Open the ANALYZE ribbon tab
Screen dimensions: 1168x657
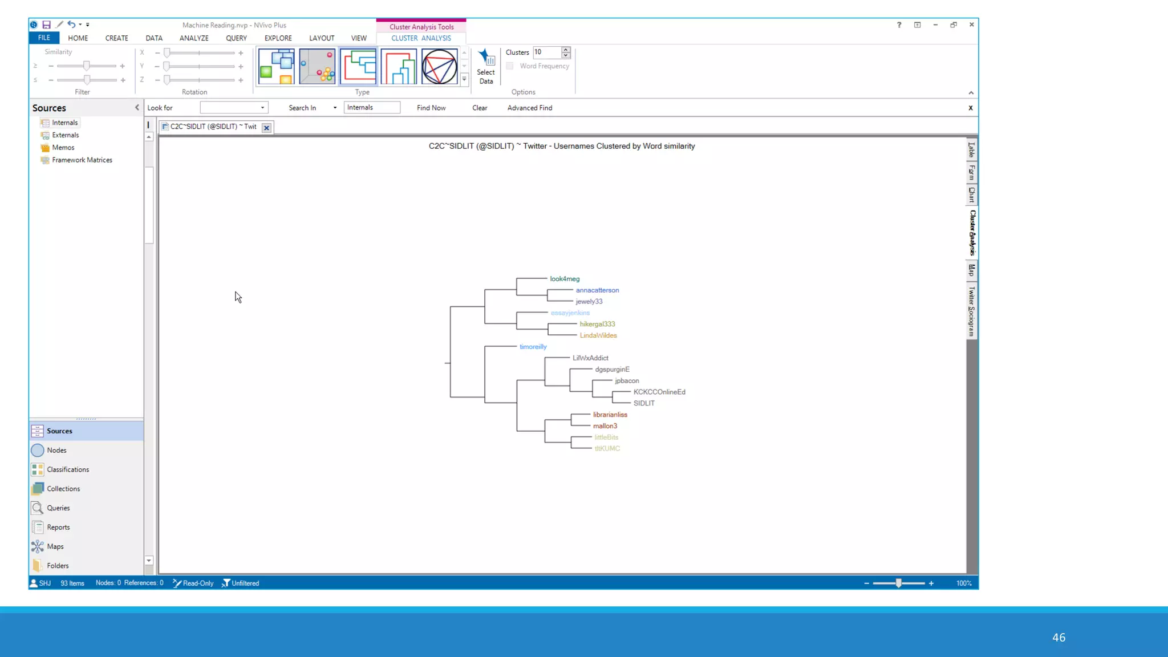[194, 38]
